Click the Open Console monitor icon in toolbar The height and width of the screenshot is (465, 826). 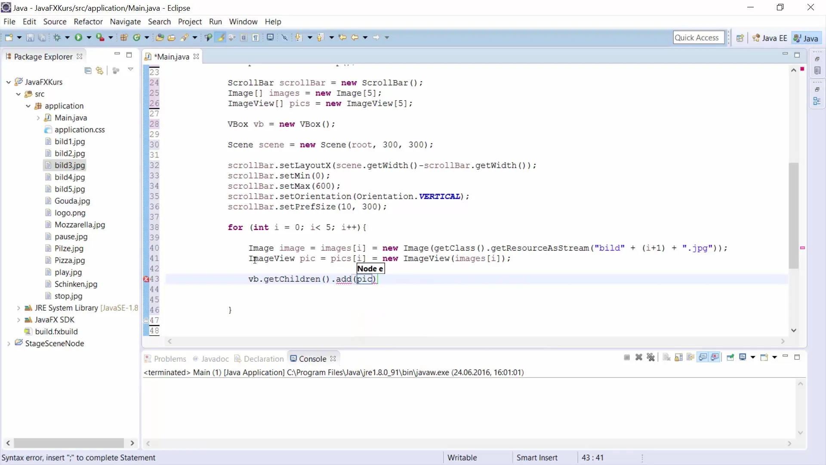click(x=270, y=38)
